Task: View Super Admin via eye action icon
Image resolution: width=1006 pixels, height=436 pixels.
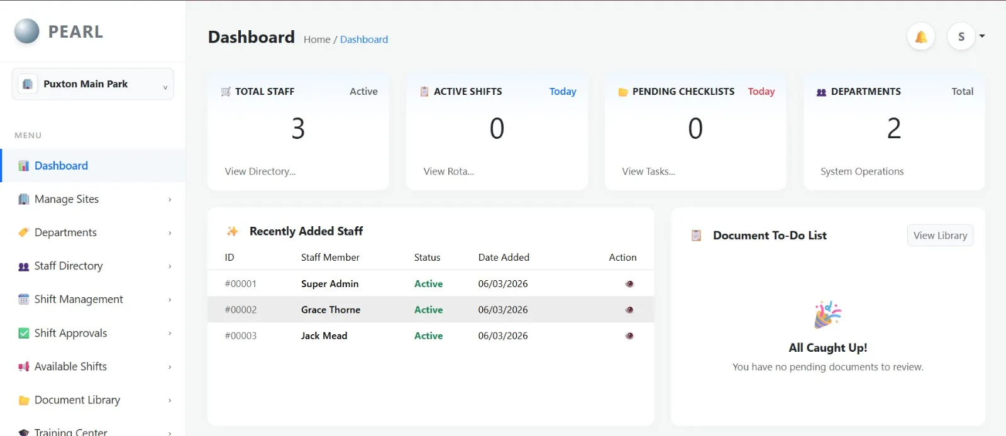Action: click(x=629, y=284)
